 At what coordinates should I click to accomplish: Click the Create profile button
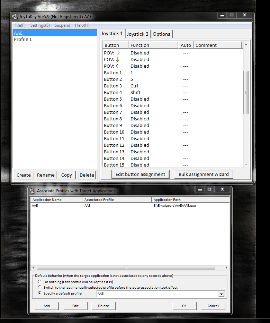coord(24,175)
